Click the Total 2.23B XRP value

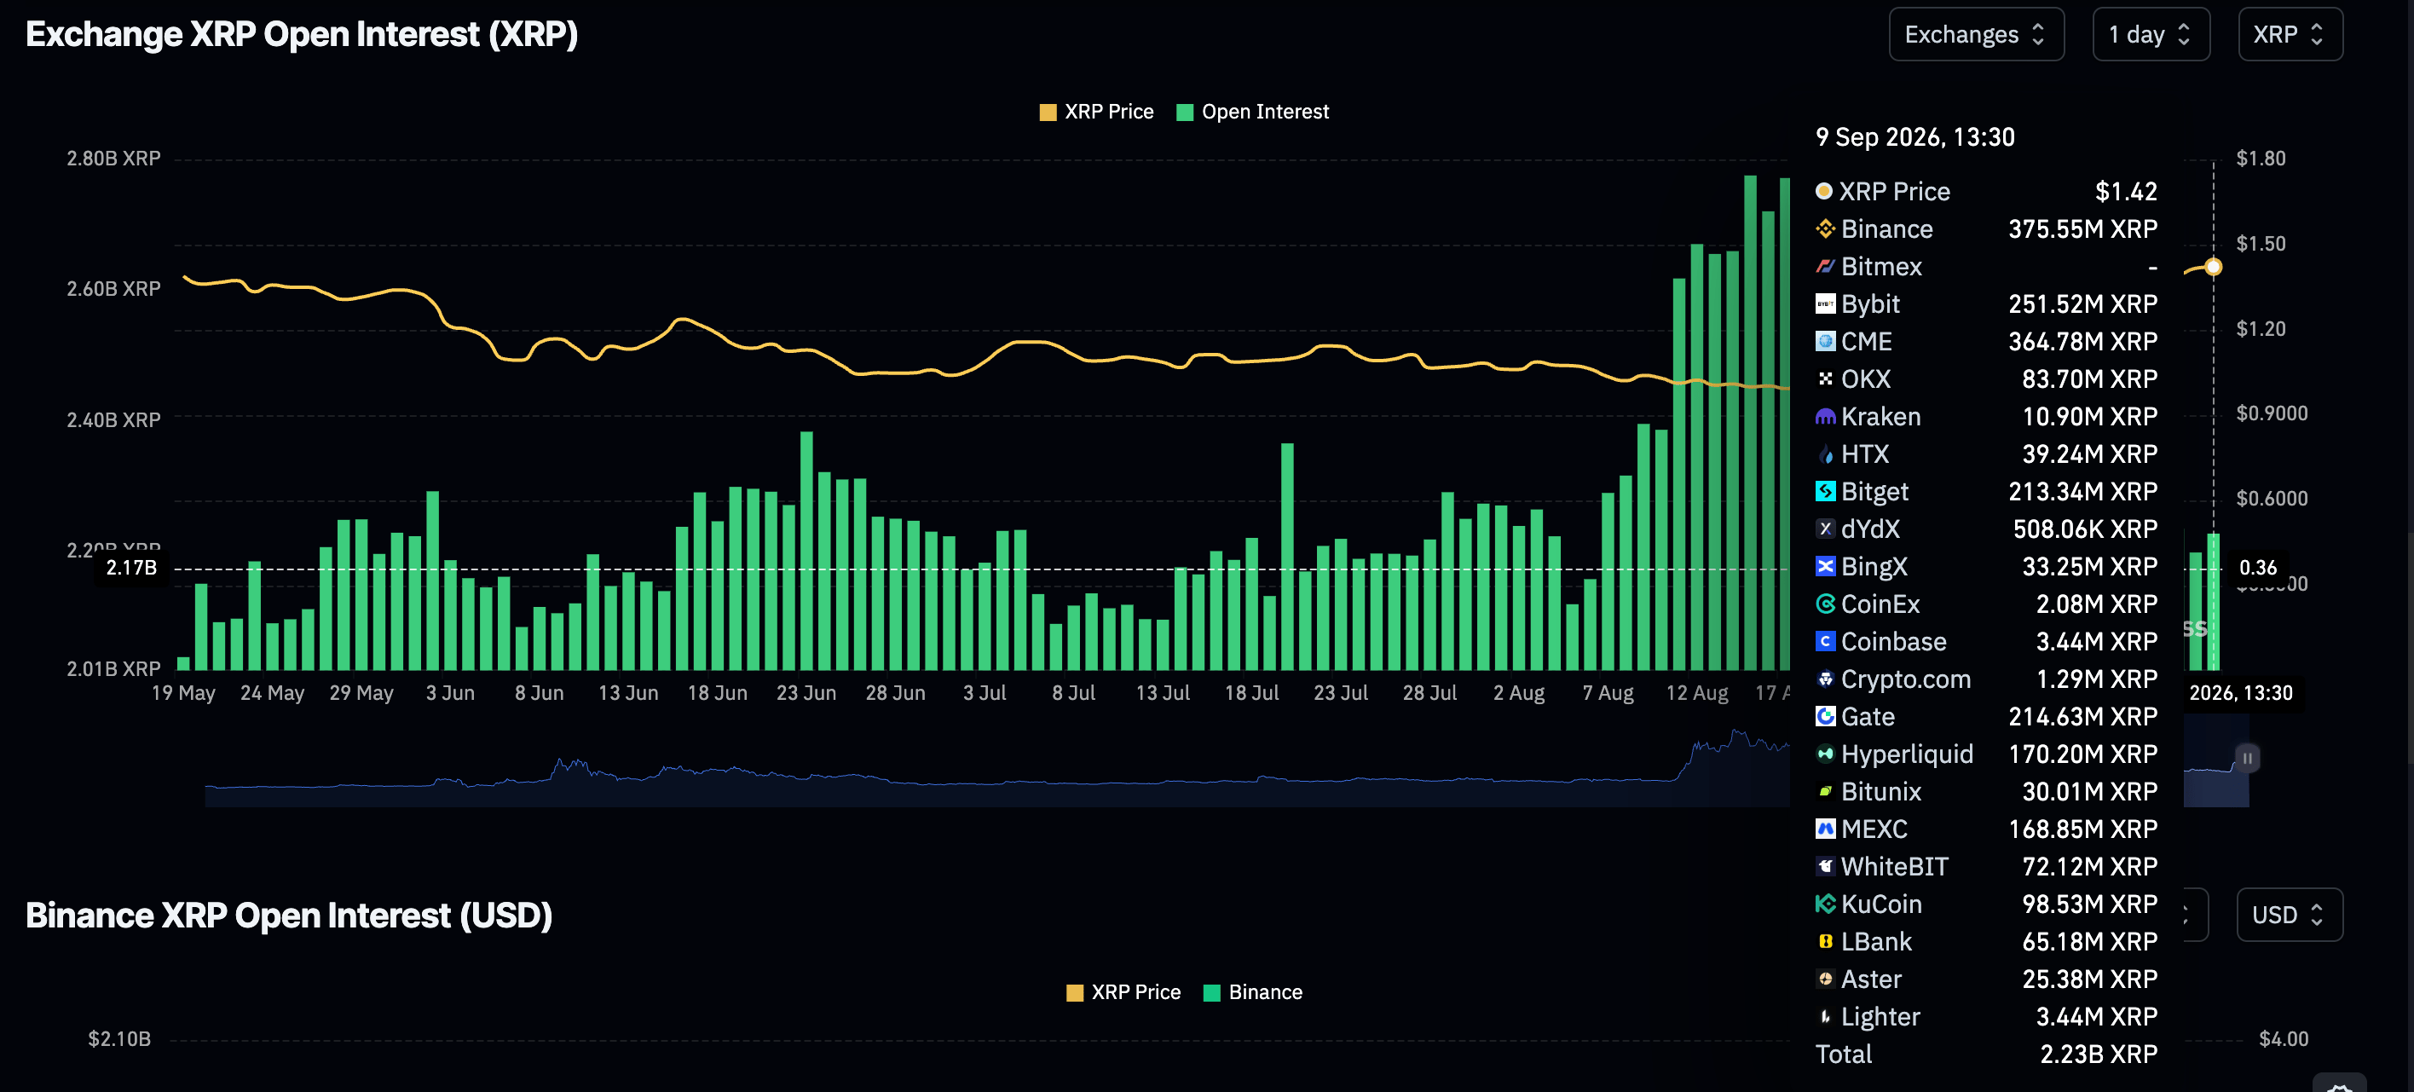[x=2099, y=1054]
